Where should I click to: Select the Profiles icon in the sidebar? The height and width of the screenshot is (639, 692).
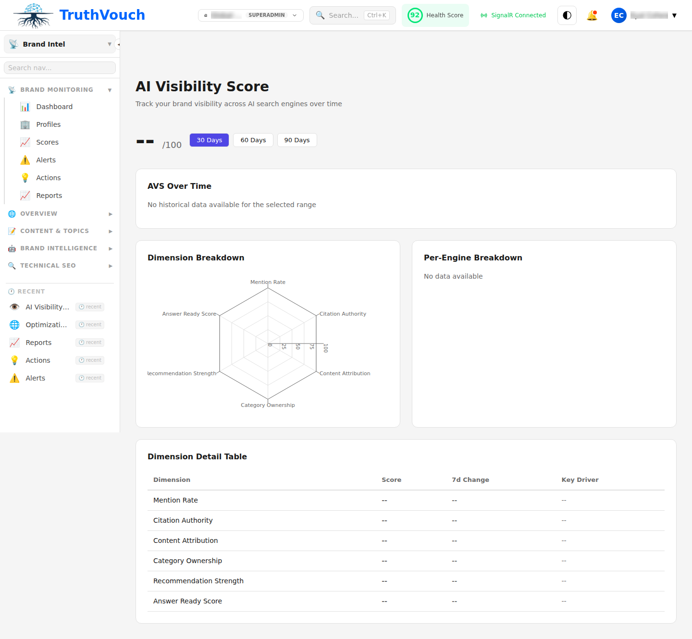[x=25, y=124]
